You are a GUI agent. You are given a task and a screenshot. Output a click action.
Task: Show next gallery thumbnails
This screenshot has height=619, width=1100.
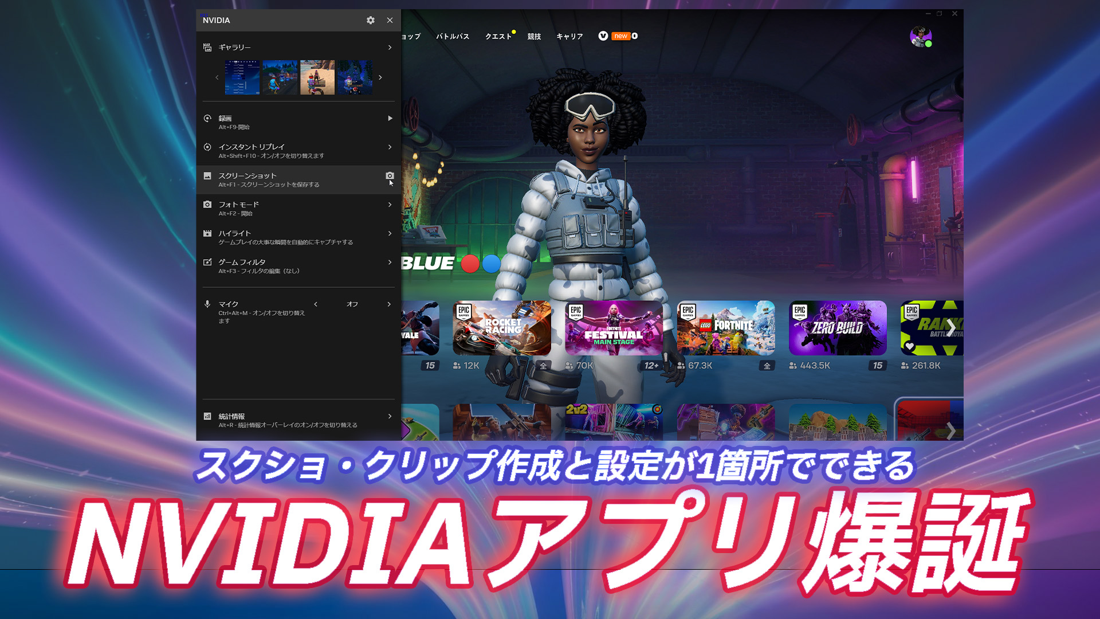pyautogui.click(x=380, y=77)
